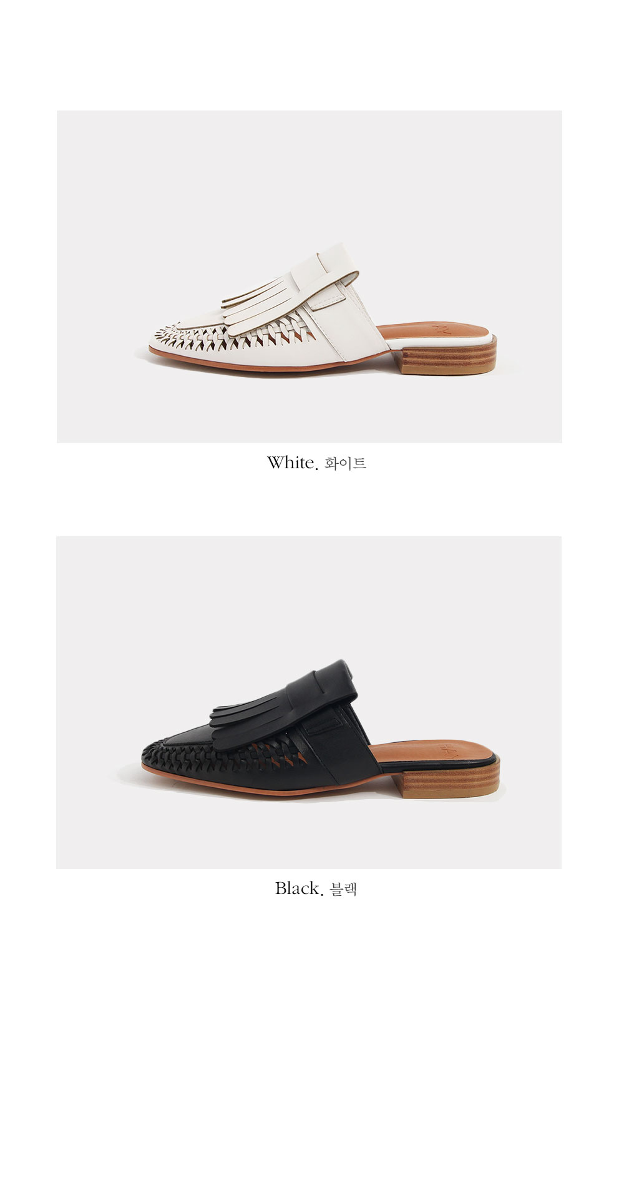624x1198 pixels.
Task: Click the Korean text '화이트'
Action: 346,464
